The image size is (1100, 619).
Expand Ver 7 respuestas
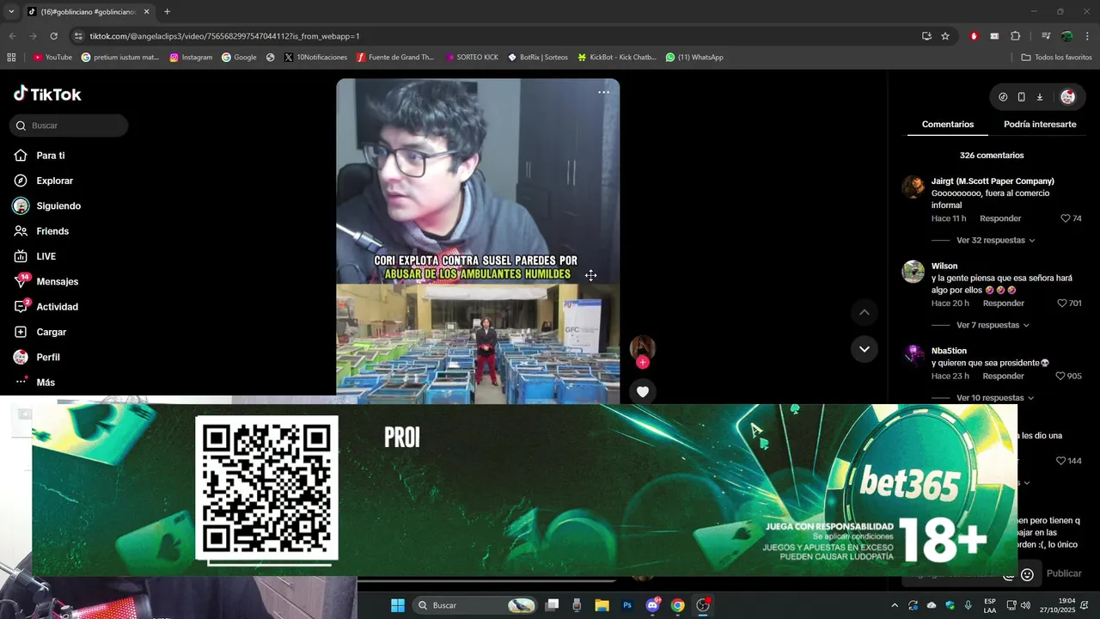point(993,325)
